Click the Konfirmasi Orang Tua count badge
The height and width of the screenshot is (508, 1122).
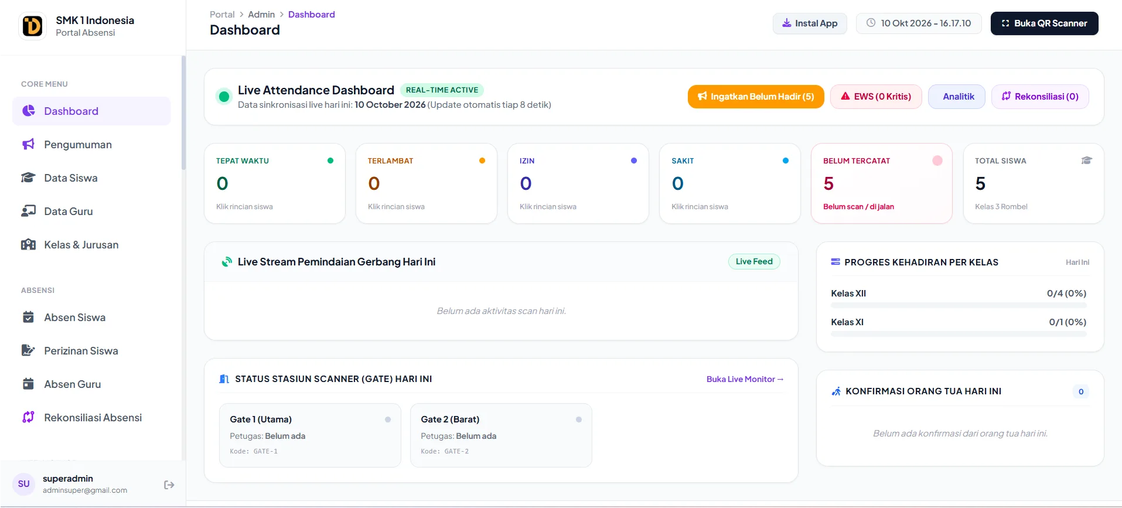click(1081, 391)
